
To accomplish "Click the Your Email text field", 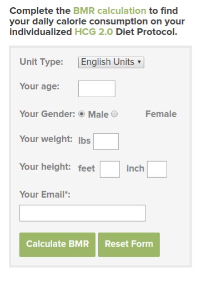I will click(83, 213).
